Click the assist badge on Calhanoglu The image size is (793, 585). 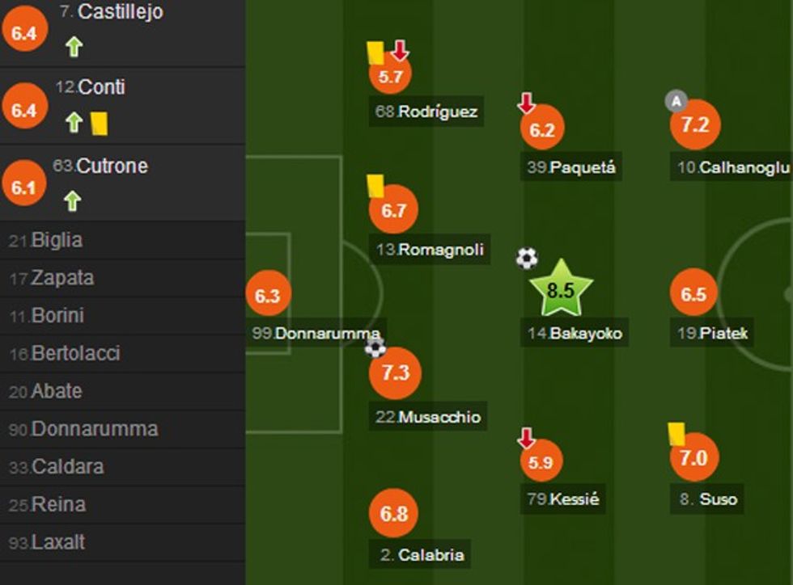(676, 101)
